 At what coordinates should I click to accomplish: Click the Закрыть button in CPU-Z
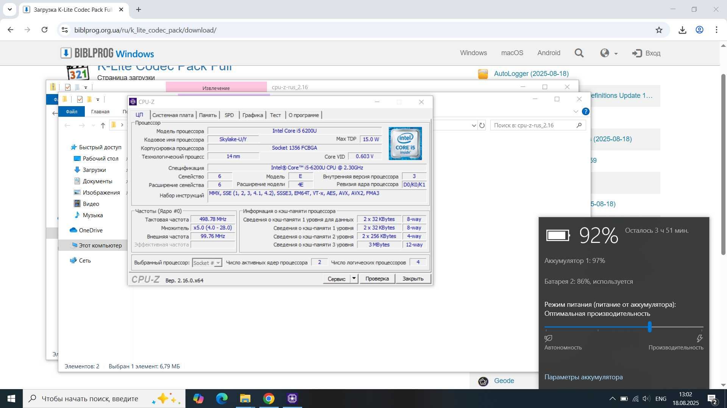click(x=413, y=279)
